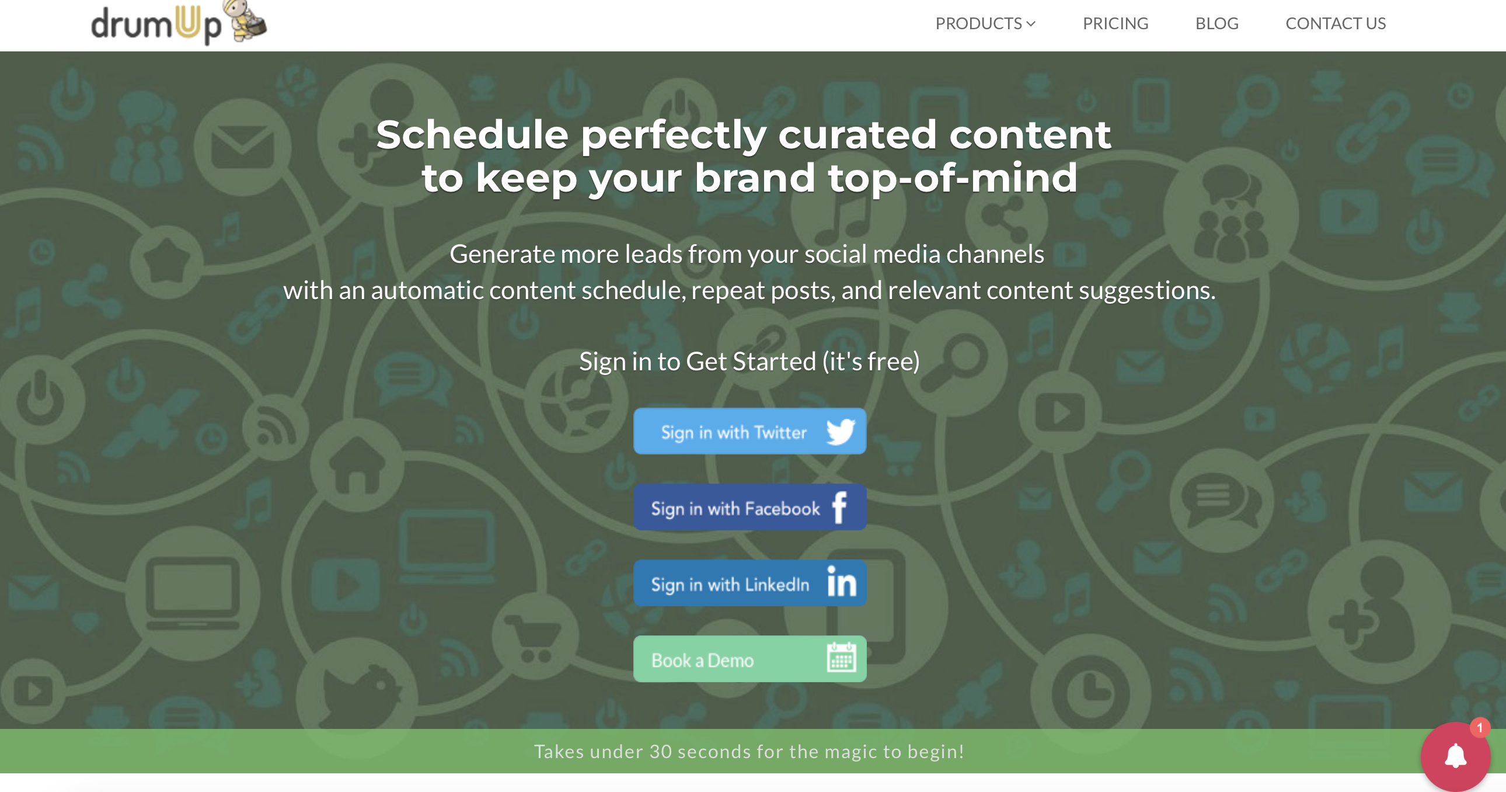Click the calendar icon on Book a Demo
Image resolution: width=1506 pixels, height=792 pixels.
(x=839, y=659)
